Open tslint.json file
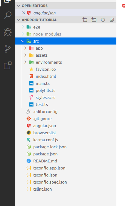Image resolution: width=125 pixels, height=206 pixels. tap(43, 189)
